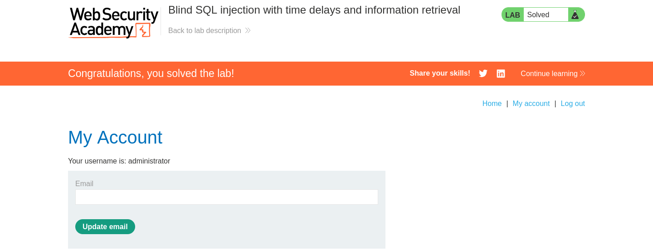Click double chevron beside Back to lab description
The image size is (653, 250).
point(248,30)
